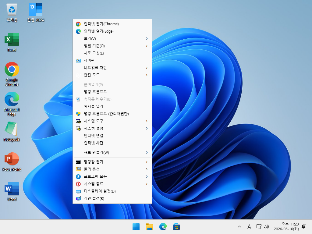This screenshot has height=234, width=312.
Task: Open File Explorer from the taskbar
Action: [149, 227]
